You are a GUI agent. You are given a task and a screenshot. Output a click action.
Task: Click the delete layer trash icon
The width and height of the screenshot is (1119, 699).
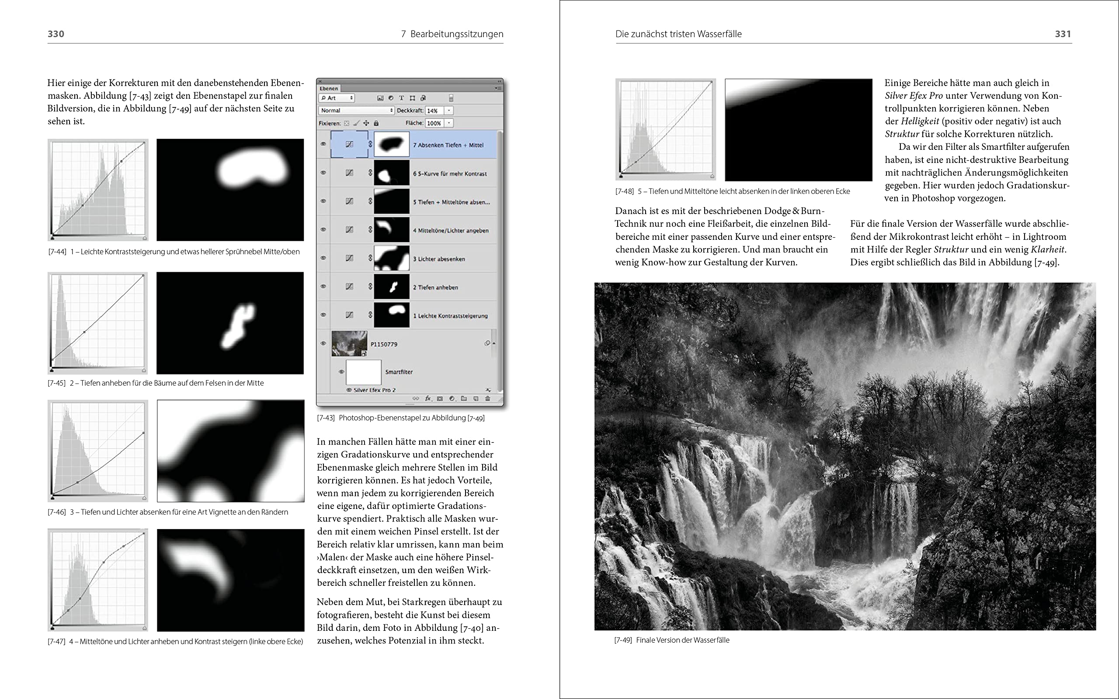click(x=487, y=398)
